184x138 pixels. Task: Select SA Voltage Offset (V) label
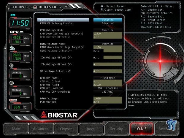pos(55,71)
